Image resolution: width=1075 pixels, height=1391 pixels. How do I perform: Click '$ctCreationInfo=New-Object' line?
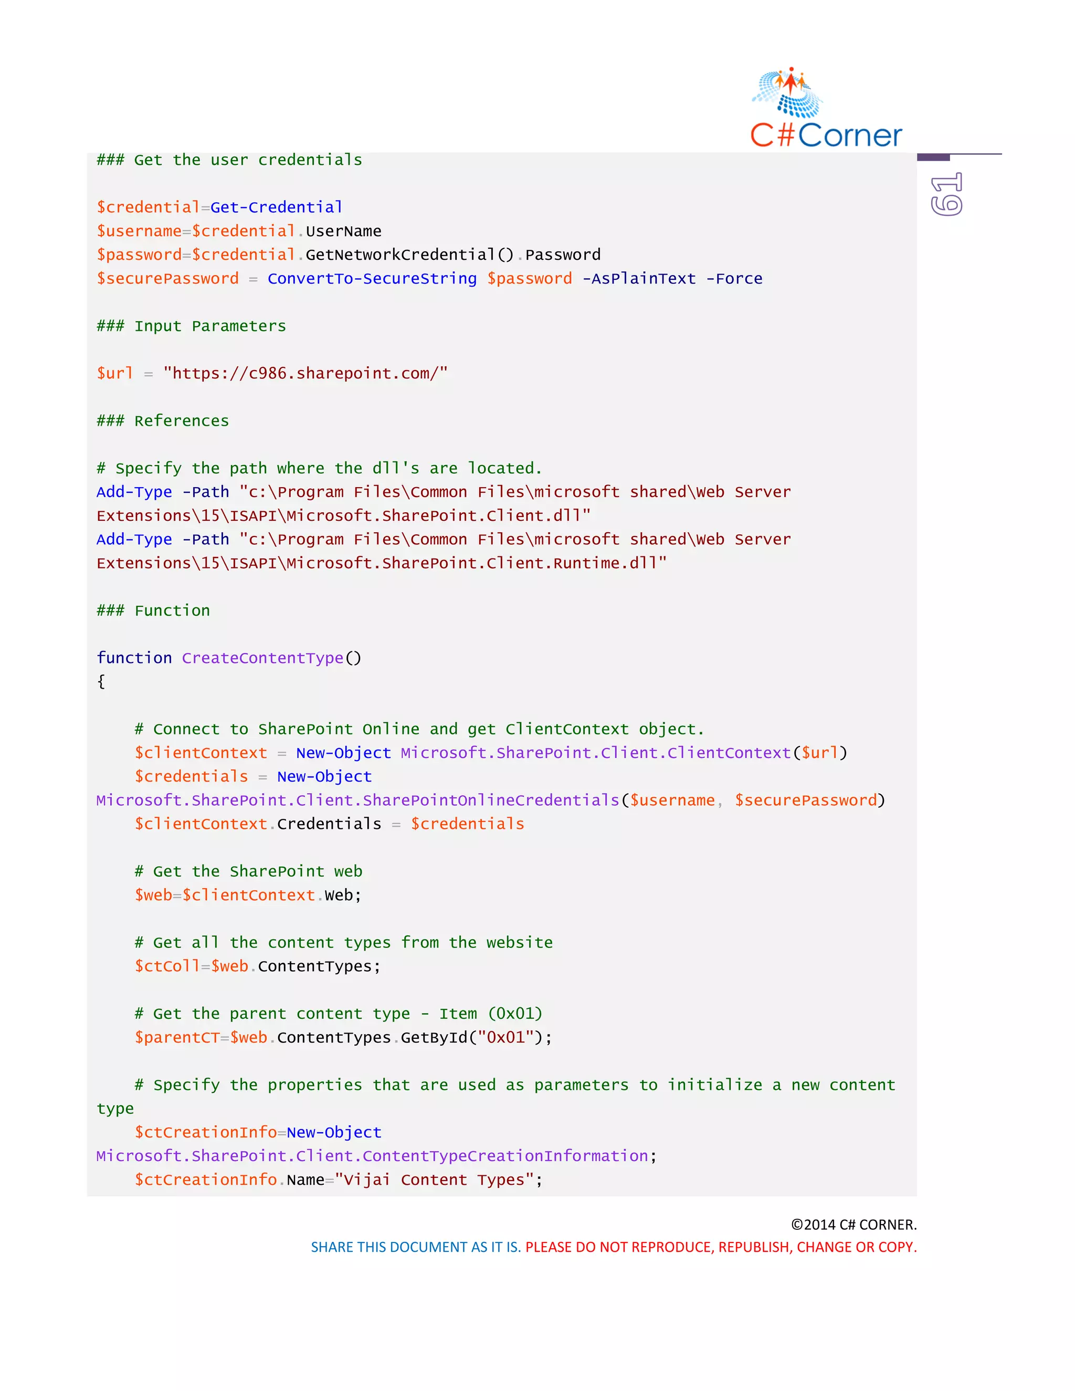(x=258, y=1132)
